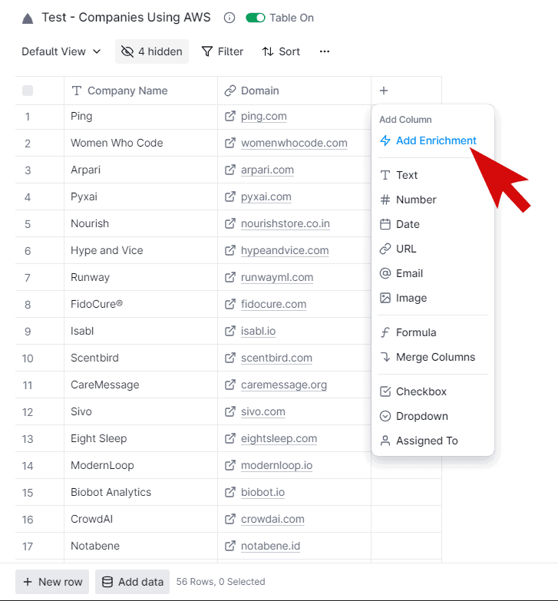Click the info icon beside the table title
This screenshot has height=601, width=558.
pyautogui.click(x=229, y=18)
